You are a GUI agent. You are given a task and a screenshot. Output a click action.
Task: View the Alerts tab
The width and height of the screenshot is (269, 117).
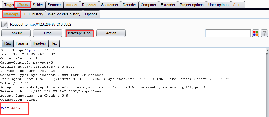point(238,5)
